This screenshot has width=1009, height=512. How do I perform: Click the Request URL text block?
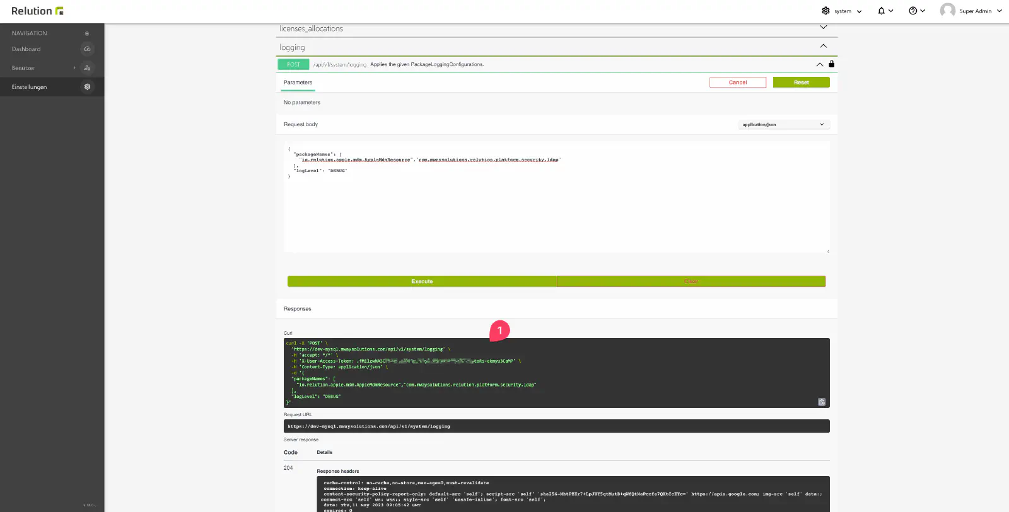557,426
